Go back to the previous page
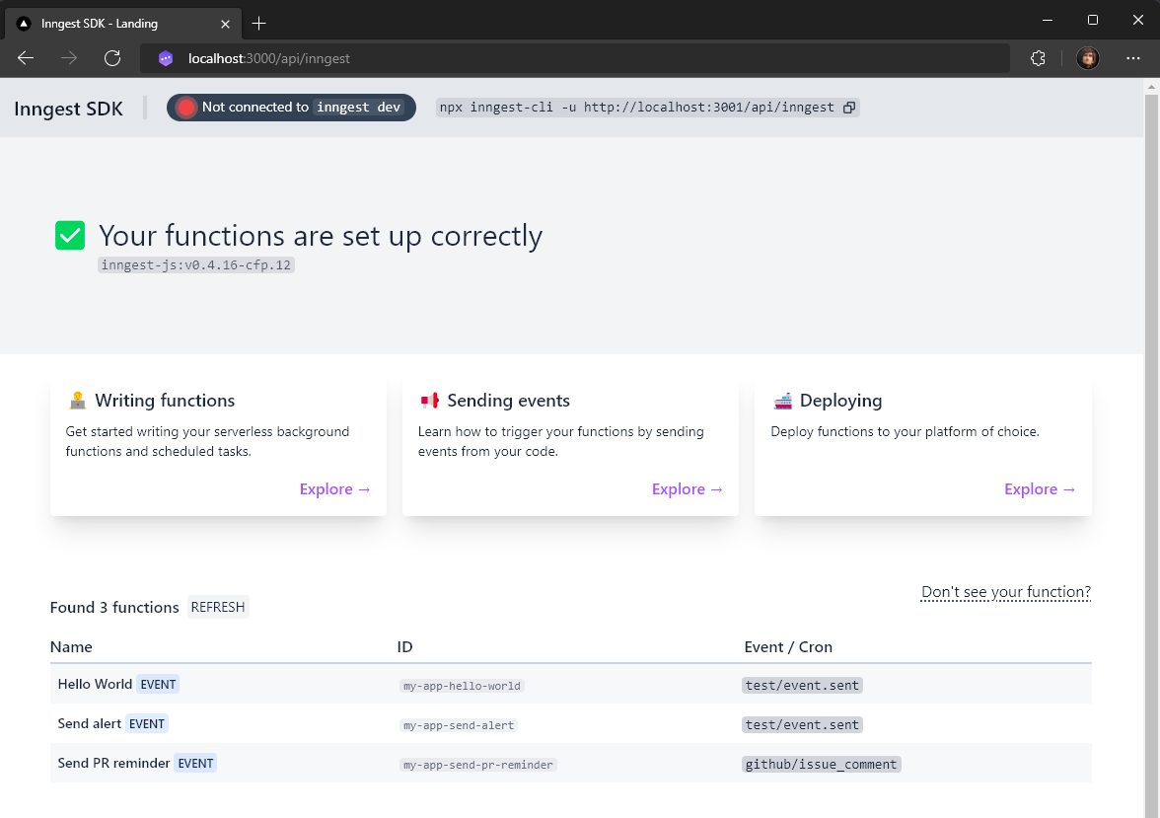The image size is (1160, 818). [x=26, y=58]
